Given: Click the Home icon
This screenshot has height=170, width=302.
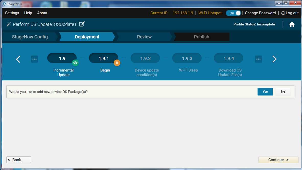Looking at the screenshot, I should point(292,24).
